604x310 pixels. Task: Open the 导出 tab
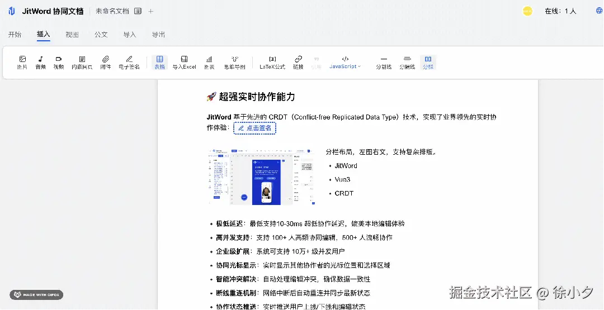158,35
